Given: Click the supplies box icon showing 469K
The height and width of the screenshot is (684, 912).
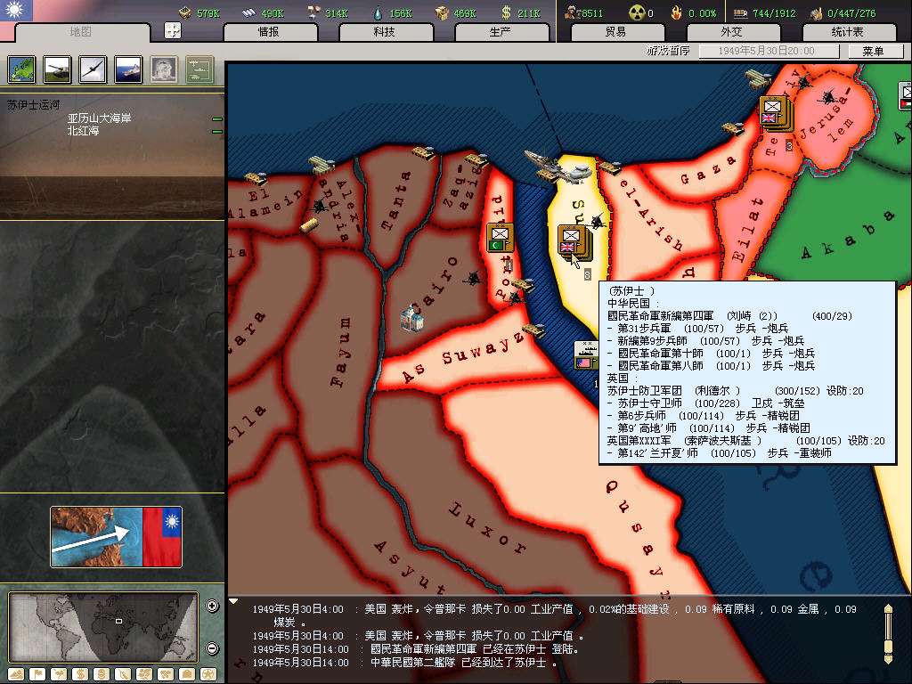Looking at the screenshot, I should 442,12.
